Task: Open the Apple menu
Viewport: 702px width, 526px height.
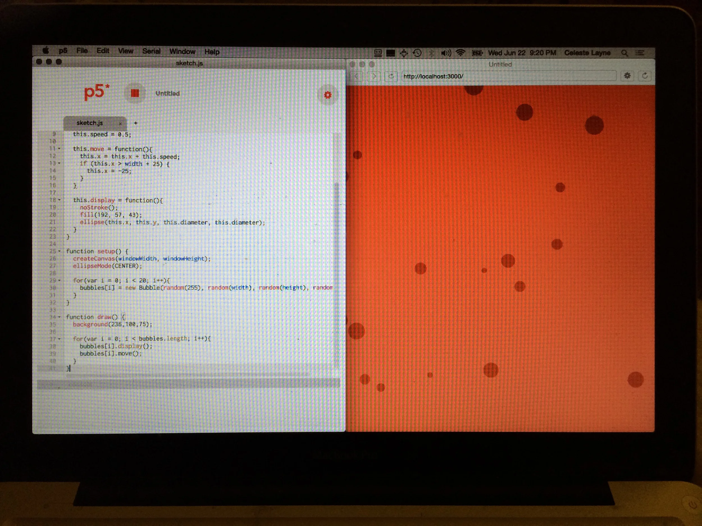Action: [x=46, y=50]
